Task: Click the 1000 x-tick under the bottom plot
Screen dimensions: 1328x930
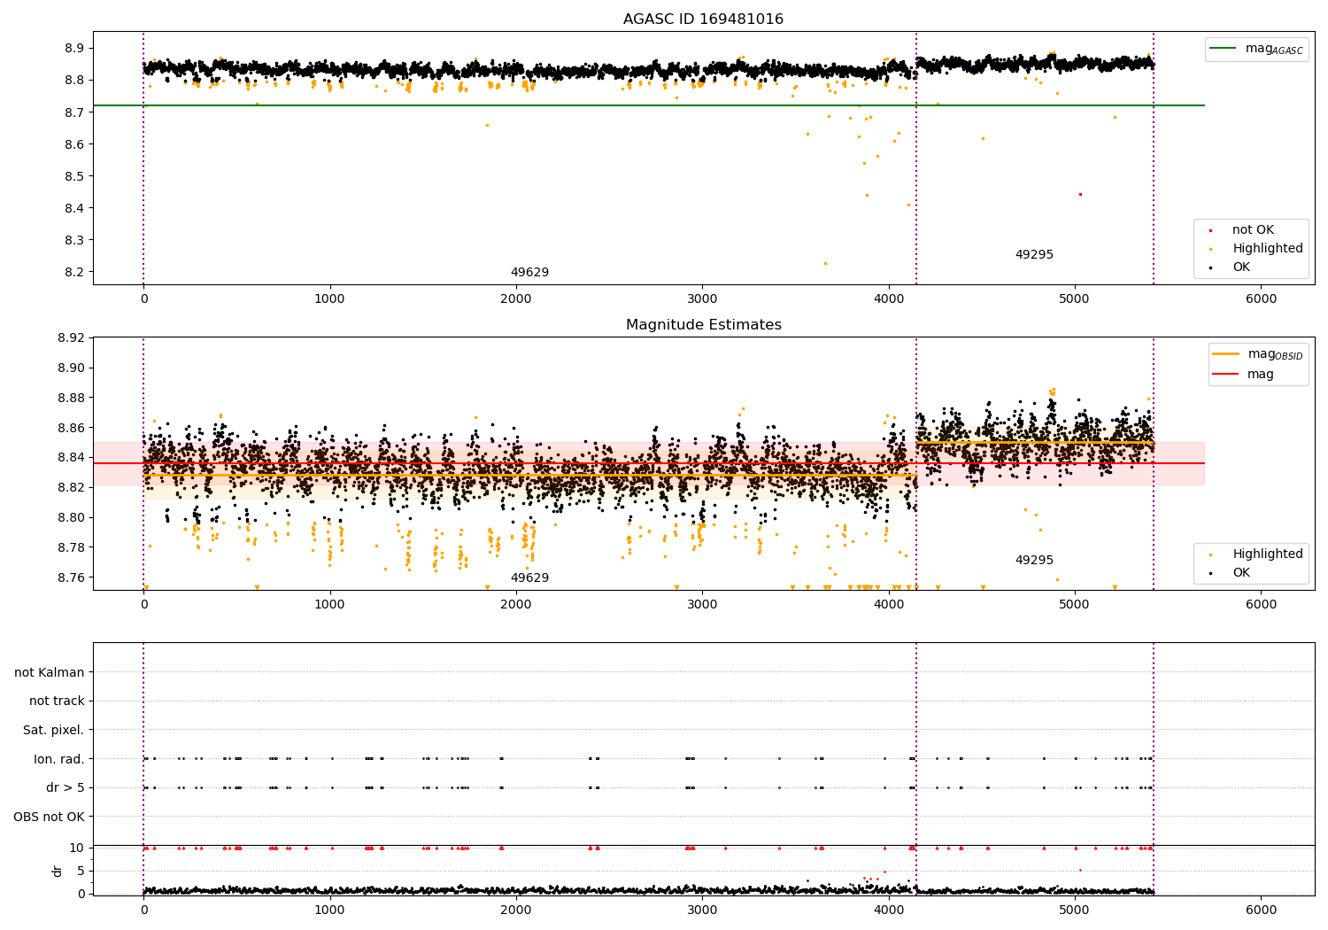Action: pos(329,909)
